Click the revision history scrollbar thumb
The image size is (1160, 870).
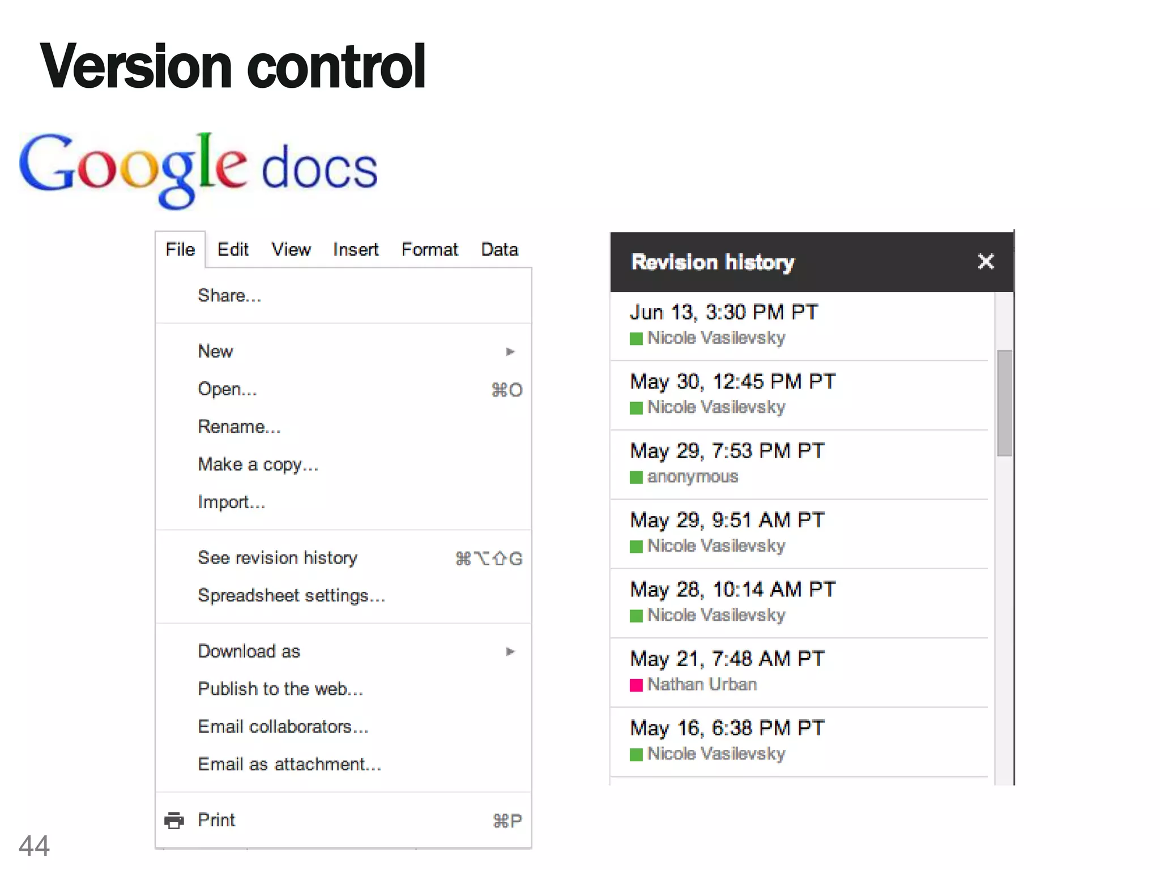tap(1004, 402)
